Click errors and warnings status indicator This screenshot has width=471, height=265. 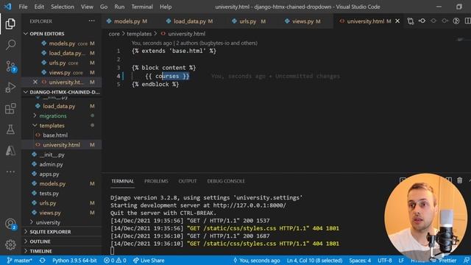click(115, 260)
